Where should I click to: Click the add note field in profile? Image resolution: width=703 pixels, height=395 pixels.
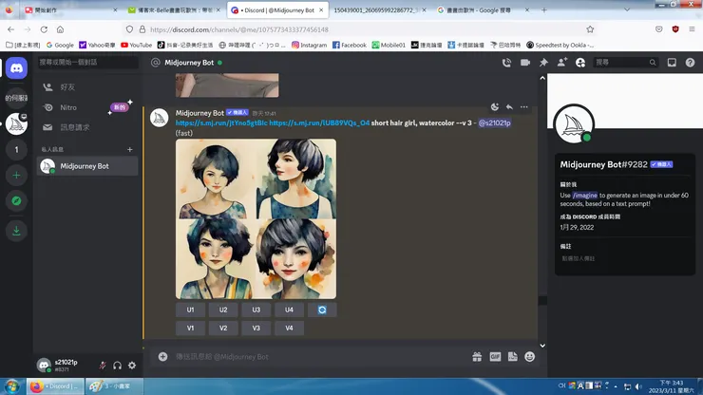point(624,258)
